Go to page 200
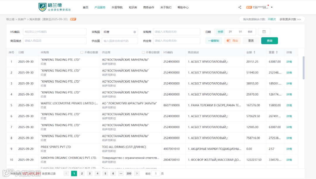 [129, 173]
